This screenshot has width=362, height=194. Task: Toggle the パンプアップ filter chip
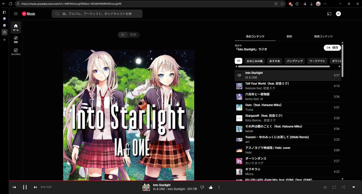coord(295,61)
